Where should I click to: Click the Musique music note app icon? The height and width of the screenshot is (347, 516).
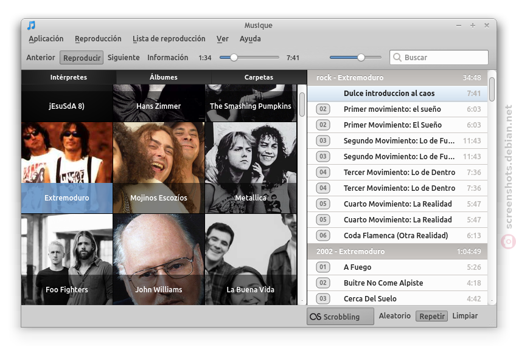tap(31, 26)
